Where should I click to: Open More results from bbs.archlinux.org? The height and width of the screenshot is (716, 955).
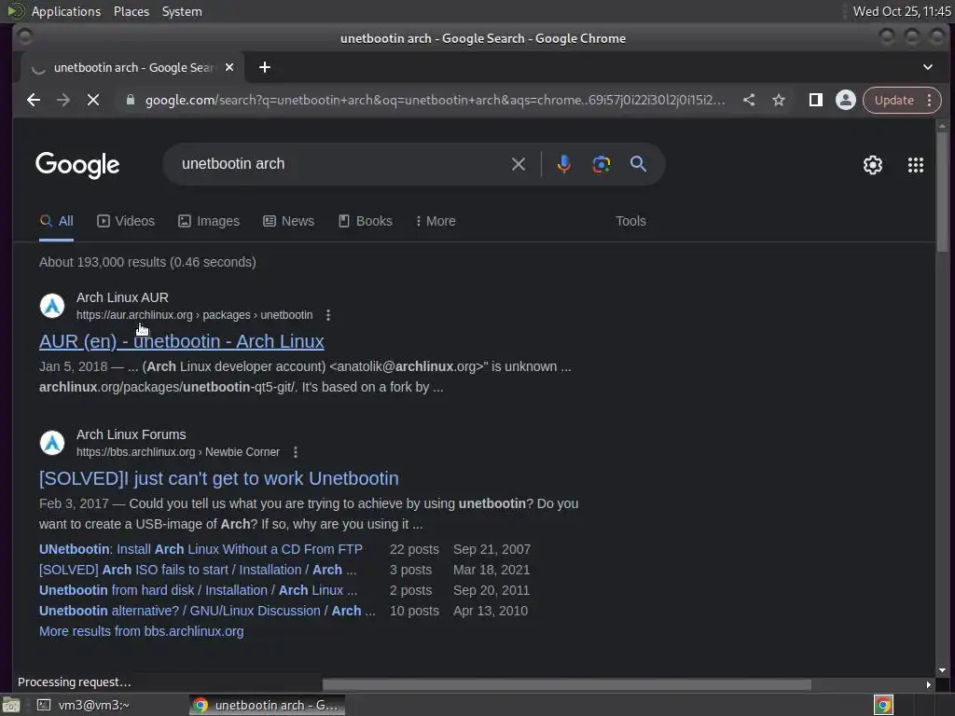(x=142, y=631)
